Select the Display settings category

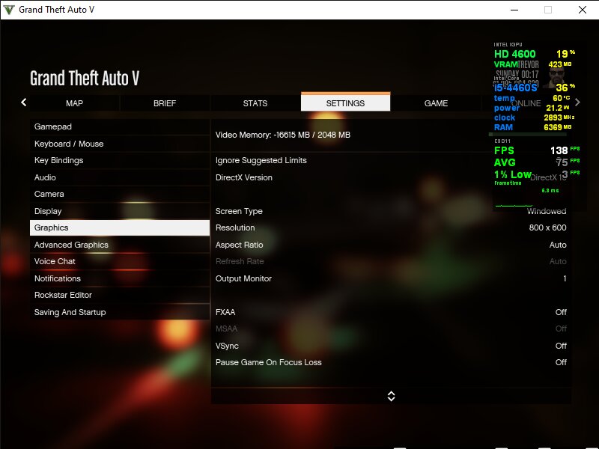[x=120, y=211]
